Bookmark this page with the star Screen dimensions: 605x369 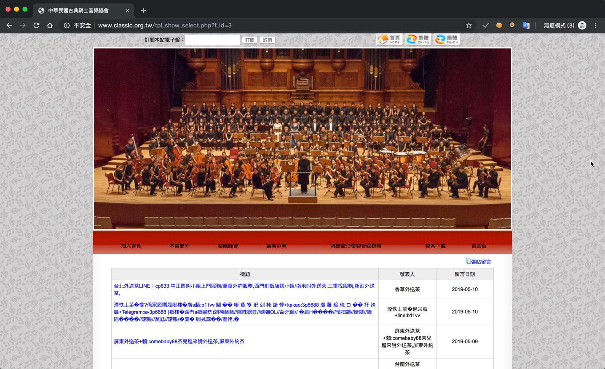point(468,25)
